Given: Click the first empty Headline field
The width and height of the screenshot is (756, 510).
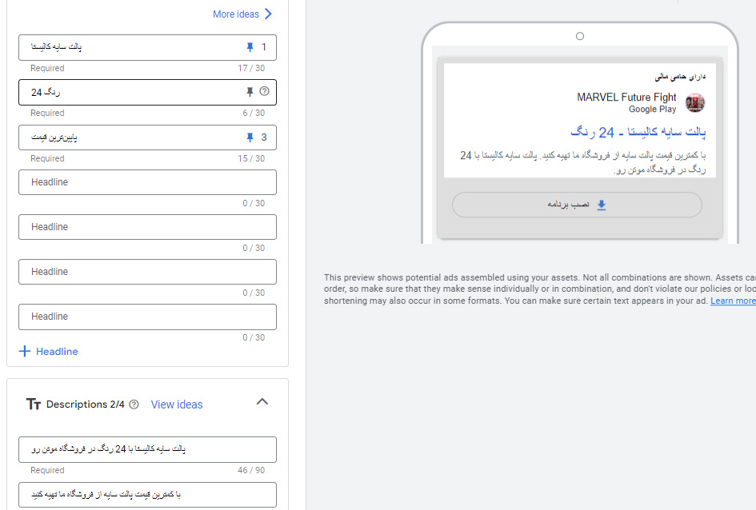Looking at the screenshot, I should (x=147, y=182).
